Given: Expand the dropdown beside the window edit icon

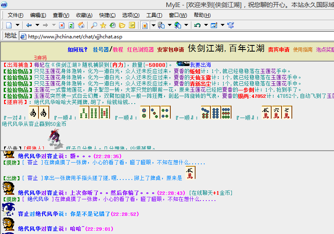Looking at the screenshot, I should coord(222,25).
